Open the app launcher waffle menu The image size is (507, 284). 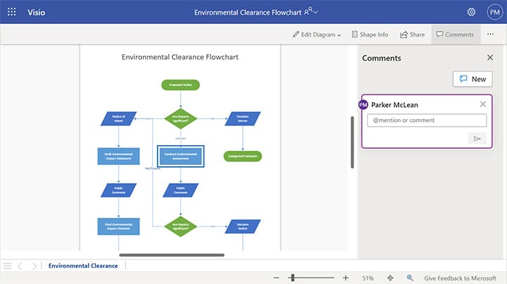pos(11,12)
